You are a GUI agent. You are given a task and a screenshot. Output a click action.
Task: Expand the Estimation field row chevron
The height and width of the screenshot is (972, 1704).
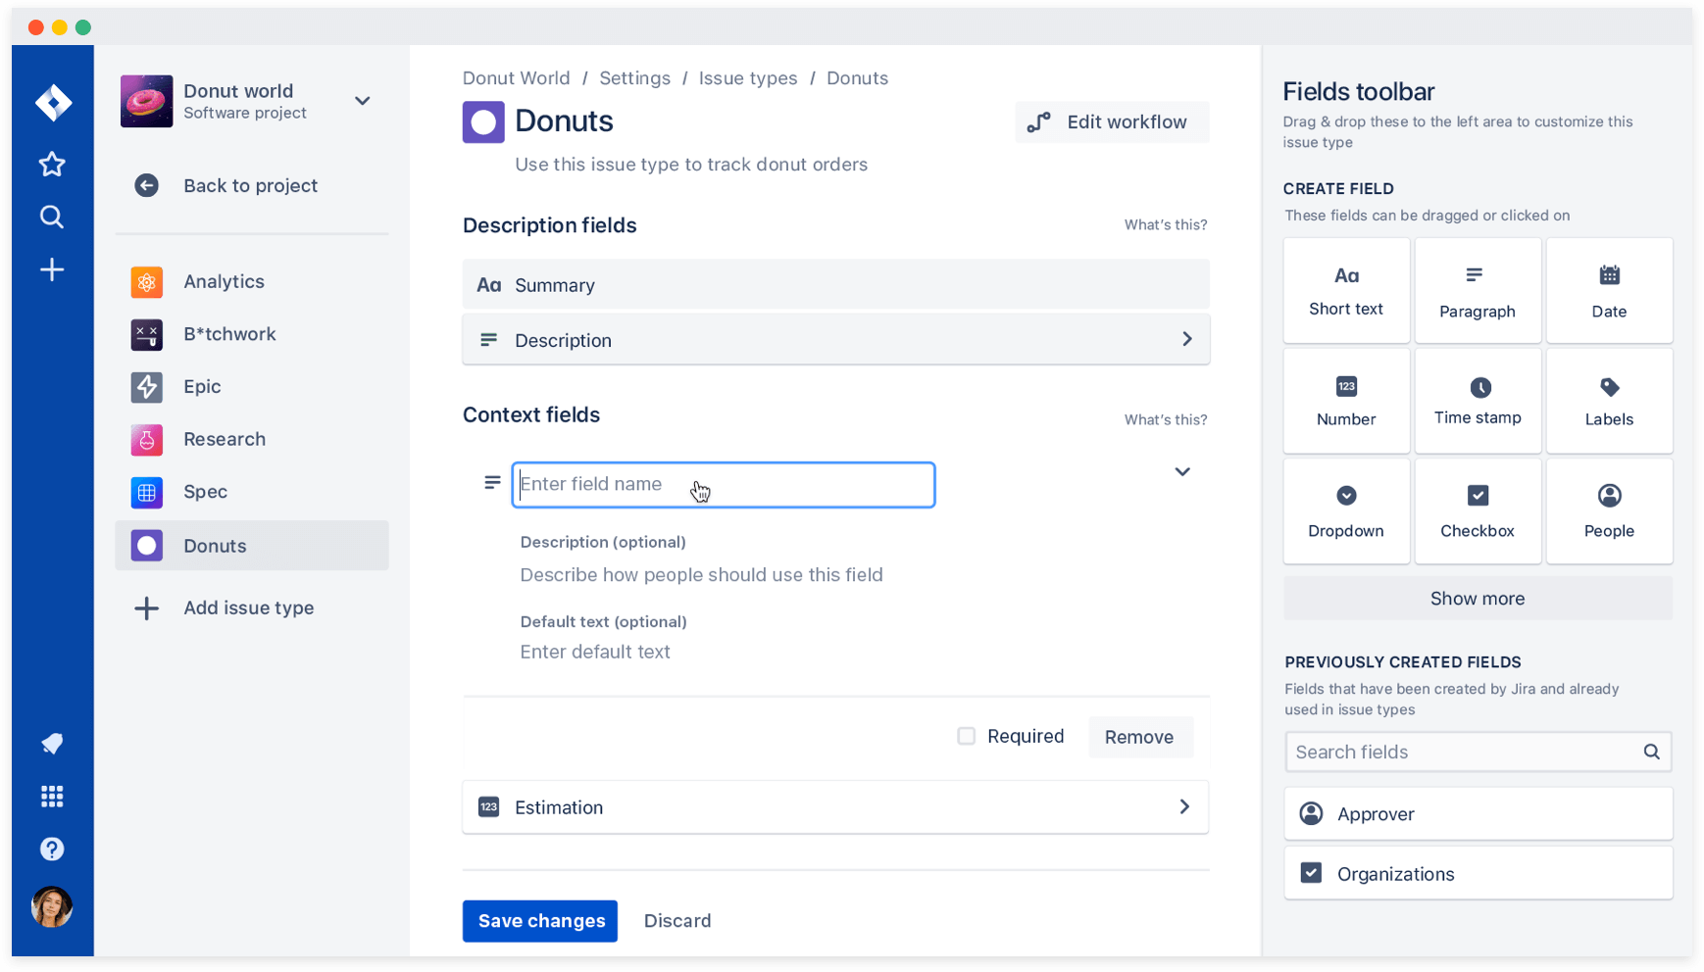[1184, 807]
